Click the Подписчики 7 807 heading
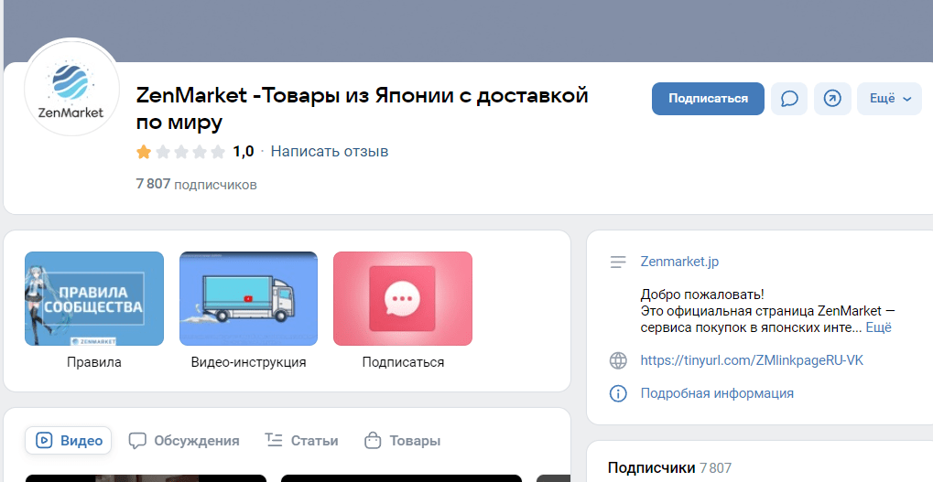 669,467
